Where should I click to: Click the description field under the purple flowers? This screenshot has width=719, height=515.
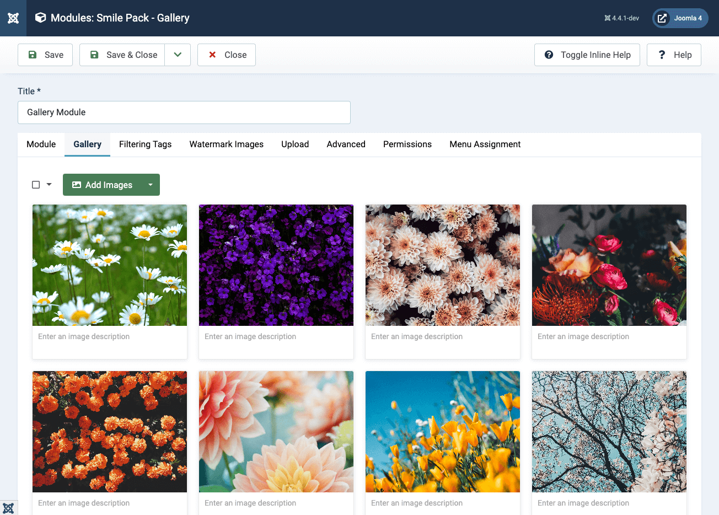[276, 342]
